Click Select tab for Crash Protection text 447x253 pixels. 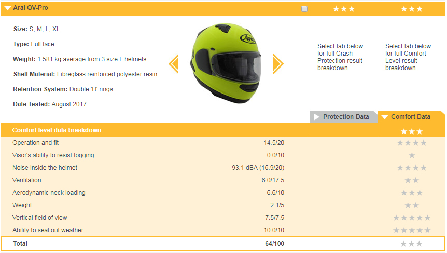(340, 57)
